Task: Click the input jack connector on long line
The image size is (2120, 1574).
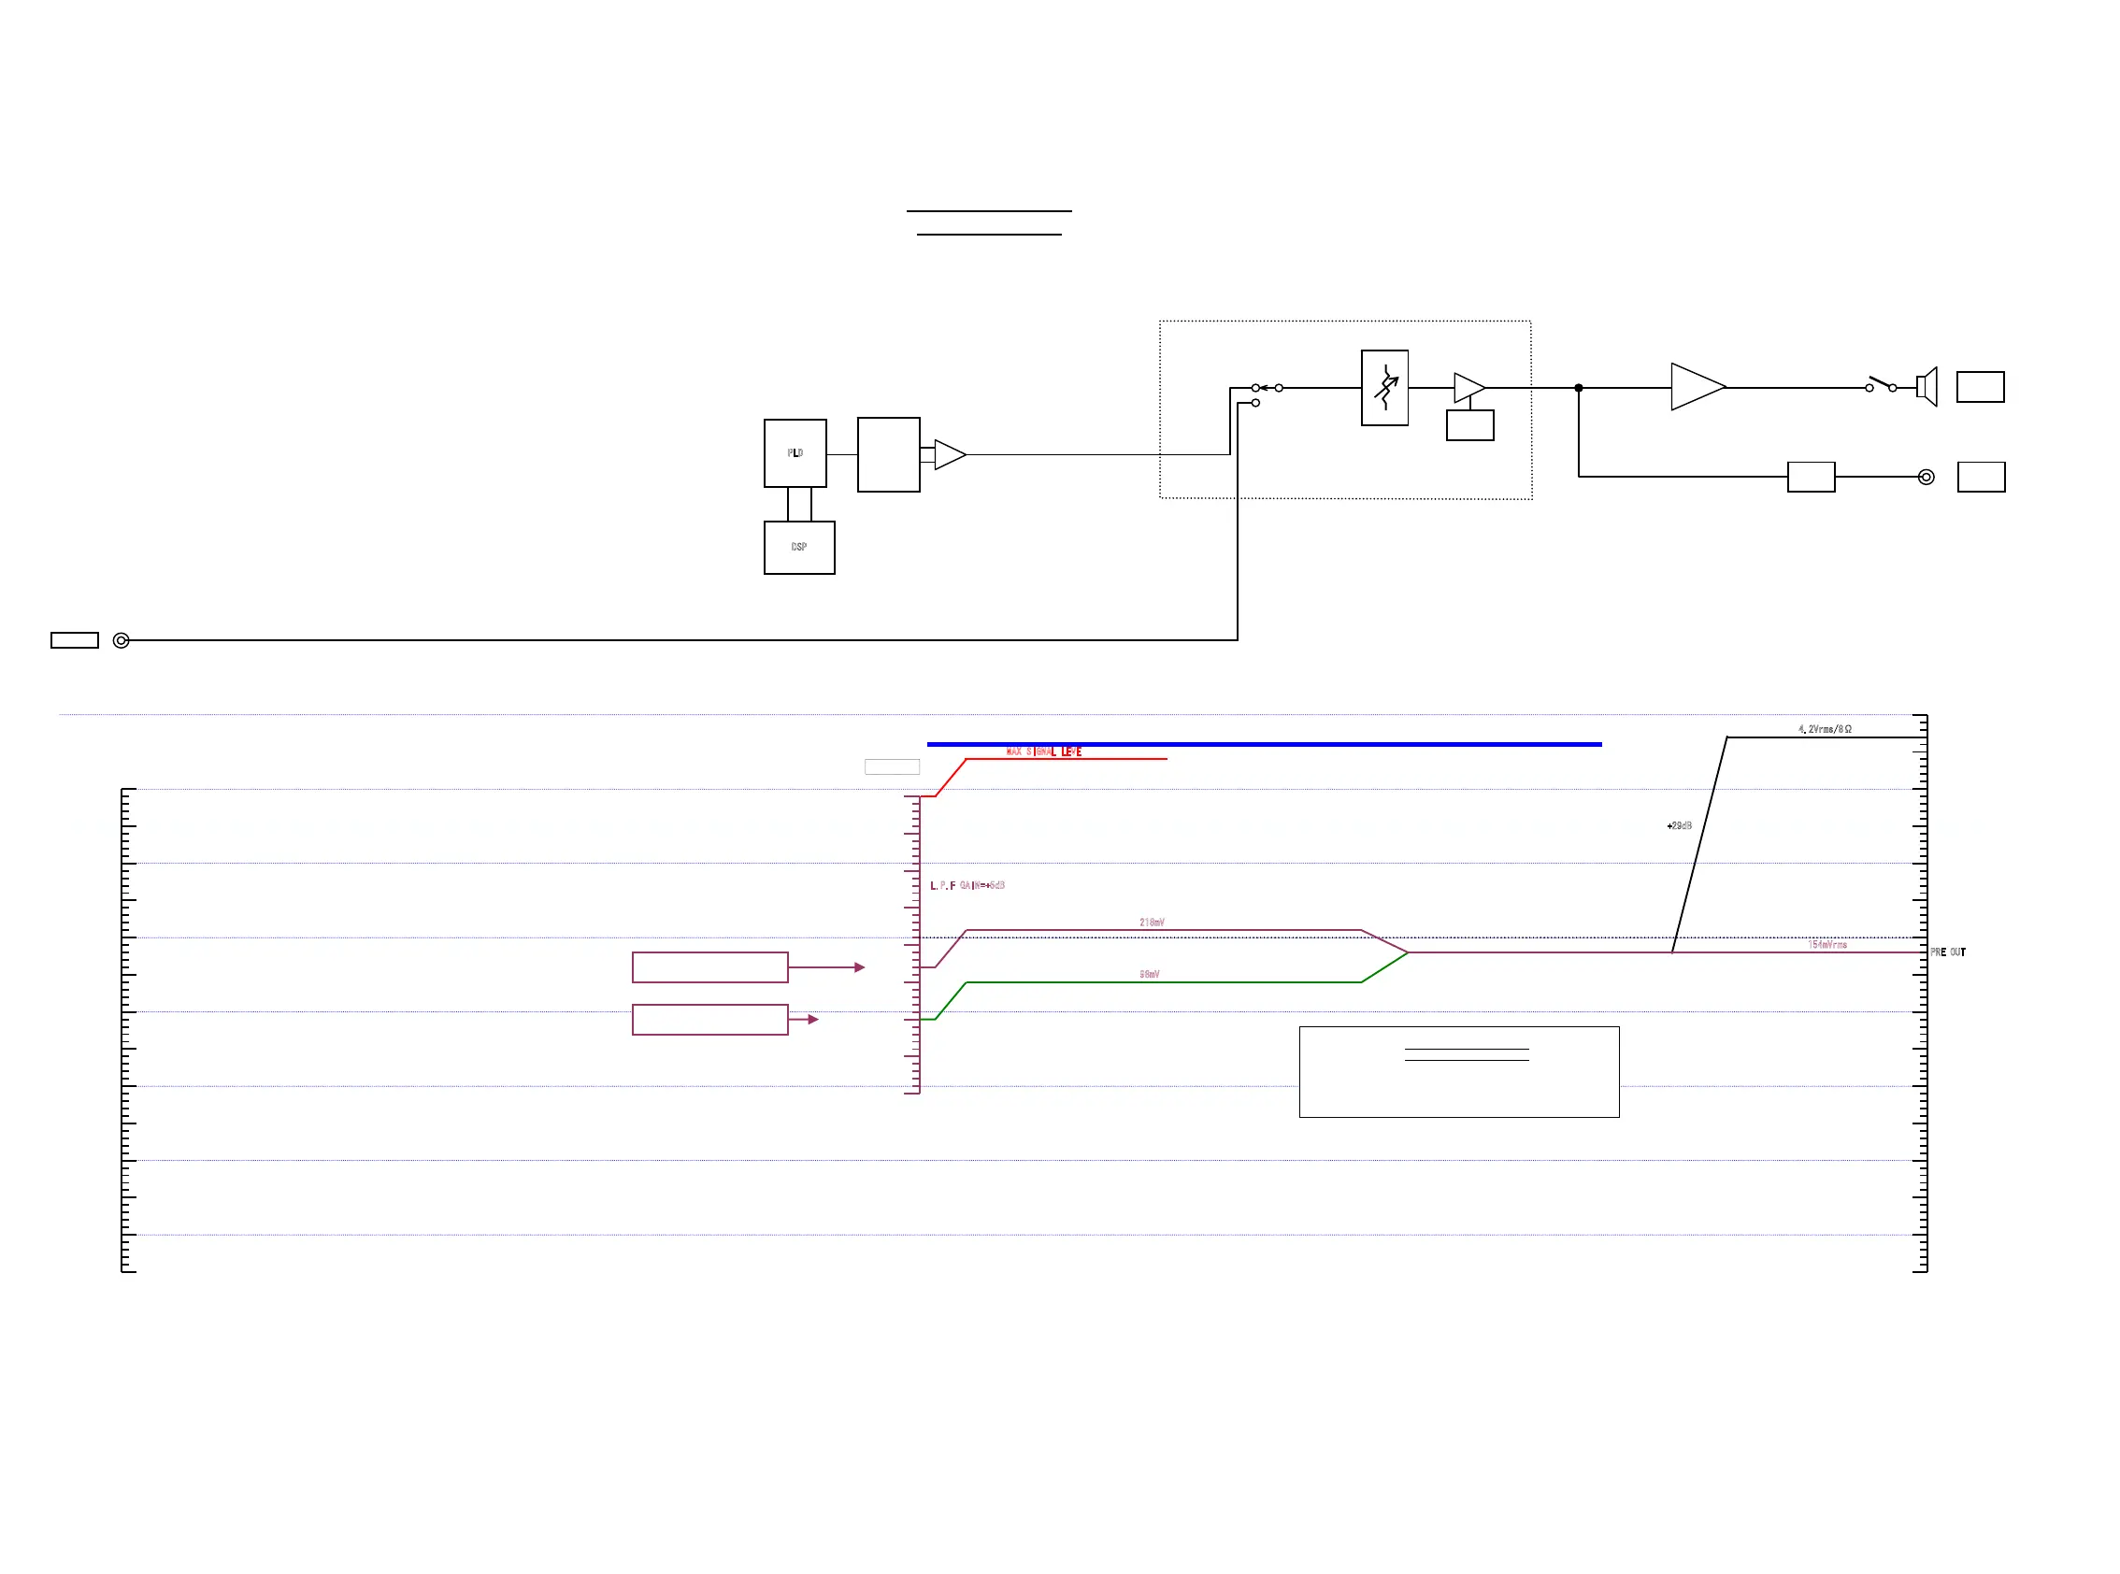Action: point(121,640)
